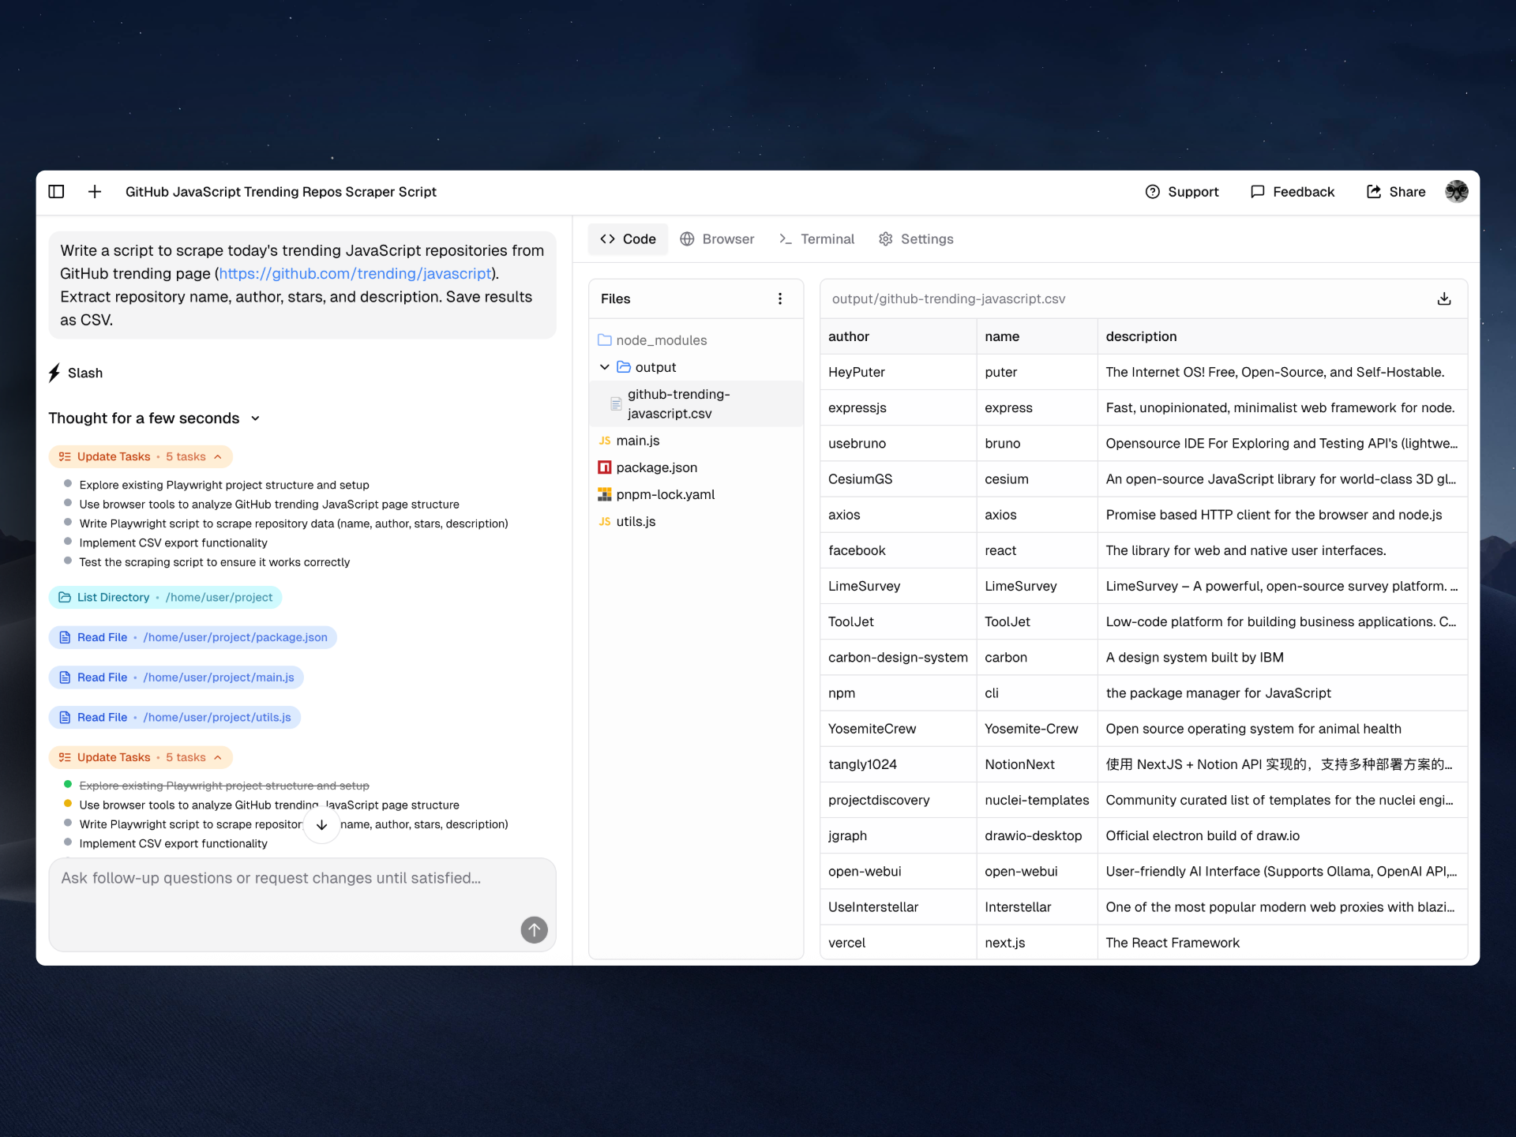Open the Settings tab
The height and width of the screenshot is (1137, 1516).
[x=916, y=239]
